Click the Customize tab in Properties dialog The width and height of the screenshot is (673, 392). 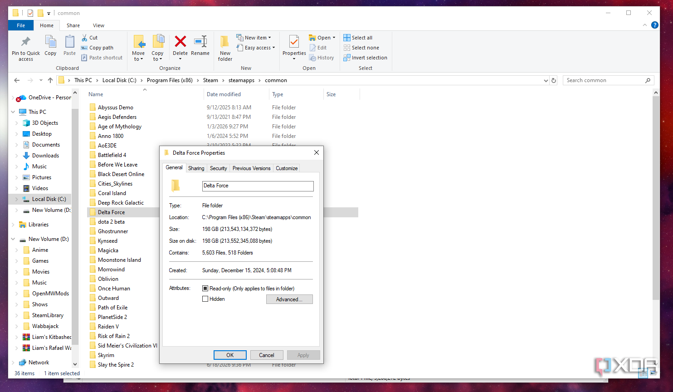[287, 168]
